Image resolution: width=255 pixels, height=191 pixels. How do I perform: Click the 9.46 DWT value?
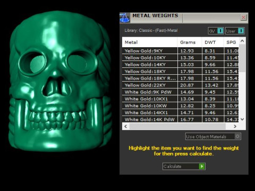click(210, 112)
